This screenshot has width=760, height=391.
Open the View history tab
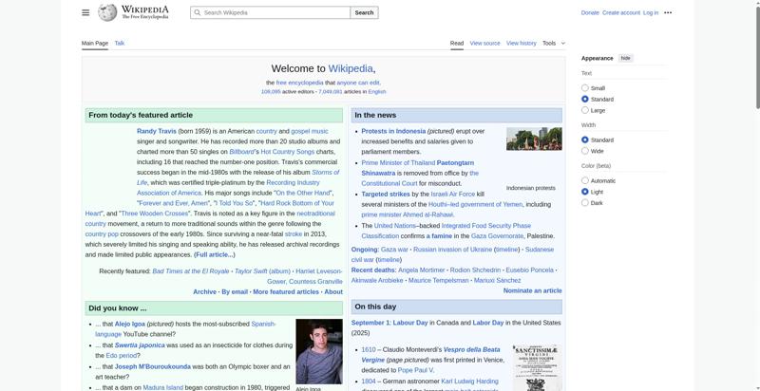click(x=521, y=43)
